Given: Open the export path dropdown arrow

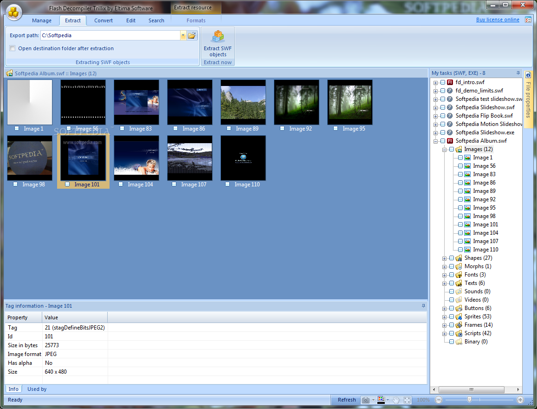Looking at the screenshot, I should 183,35.
